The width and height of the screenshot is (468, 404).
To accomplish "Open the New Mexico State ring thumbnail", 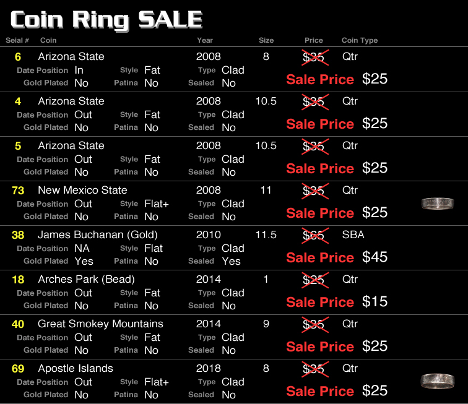I will 438,204.
